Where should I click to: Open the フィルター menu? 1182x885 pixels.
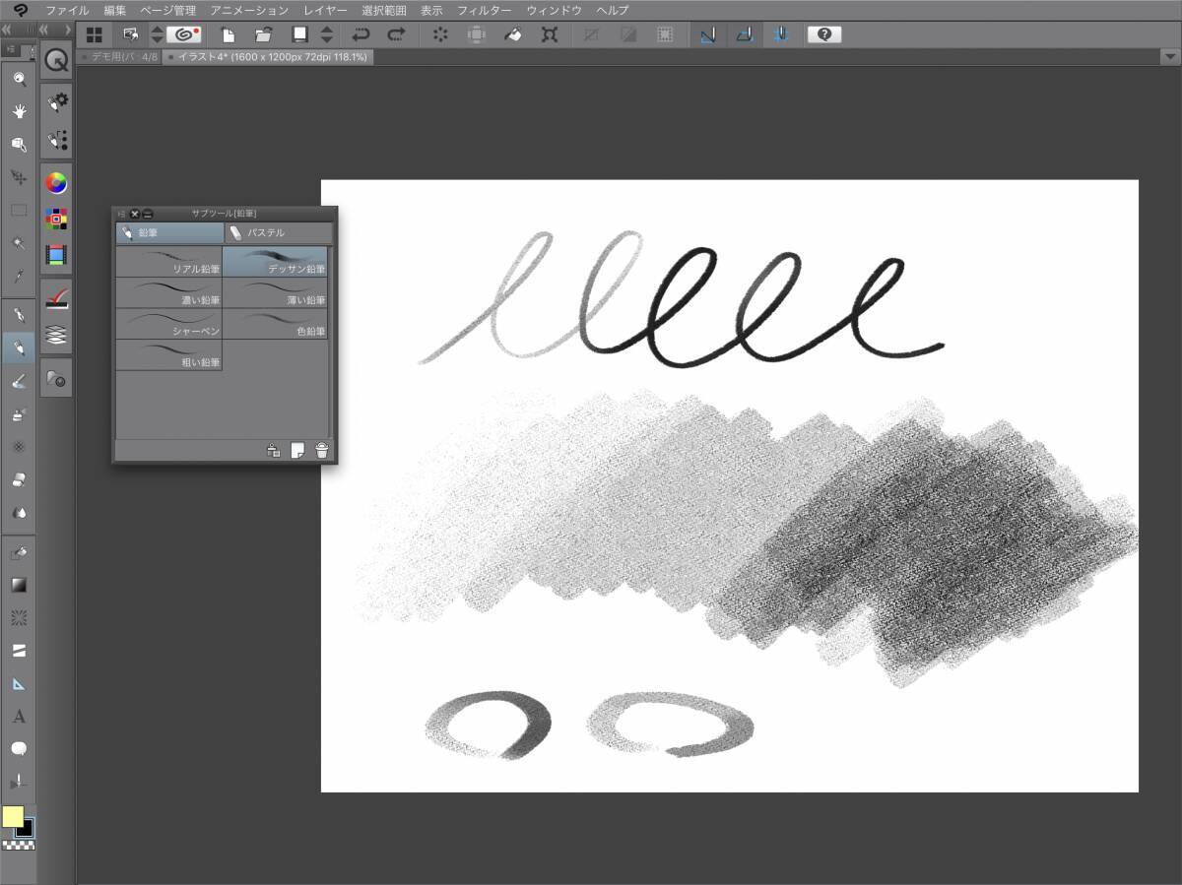484,10
